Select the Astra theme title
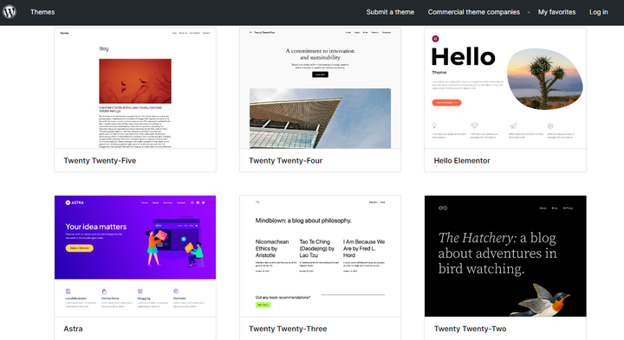This screenshot has height=340, width=624. coord(73,329)
